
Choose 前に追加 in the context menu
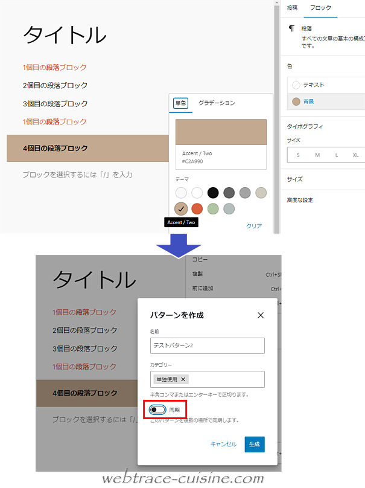pyautogui.click(x=202, y=288)
